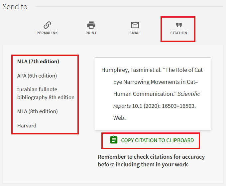Click the CITATION label
The width and height of the screenshot is (226, 186).
click(179, 33)
